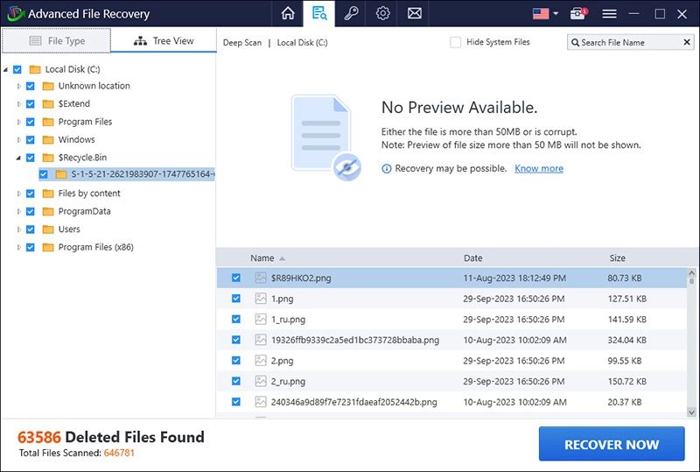Select the 2.png file row
Image resolution: width=700 pixels, height=472 pixels.
(451, 360)
